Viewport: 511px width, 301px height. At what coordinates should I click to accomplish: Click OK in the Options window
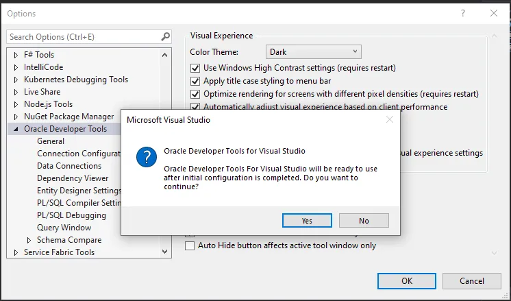[407, 281]
